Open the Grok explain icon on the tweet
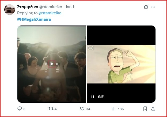167x117 pixels. coord(146,7)
